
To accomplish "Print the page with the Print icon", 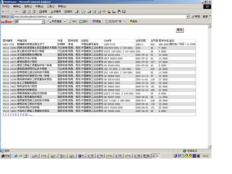I will pos(89,11).
